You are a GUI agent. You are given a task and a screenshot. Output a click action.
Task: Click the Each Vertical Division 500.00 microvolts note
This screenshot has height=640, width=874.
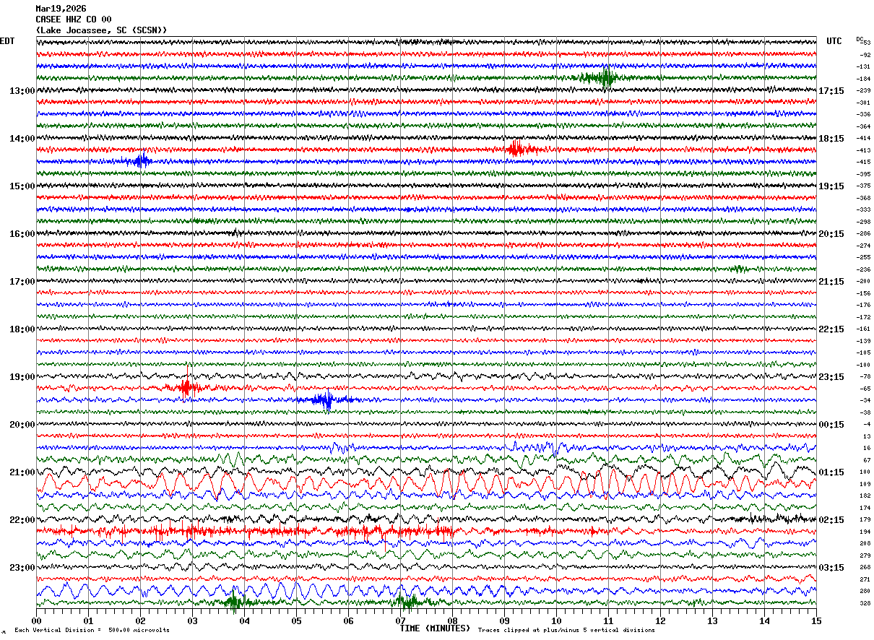coord(92,631)
